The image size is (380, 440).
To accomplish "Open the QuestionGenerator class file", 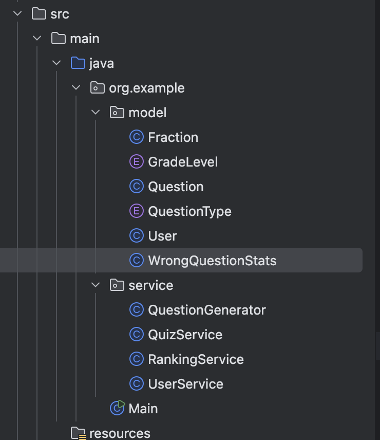I will (x=206, y=310).
